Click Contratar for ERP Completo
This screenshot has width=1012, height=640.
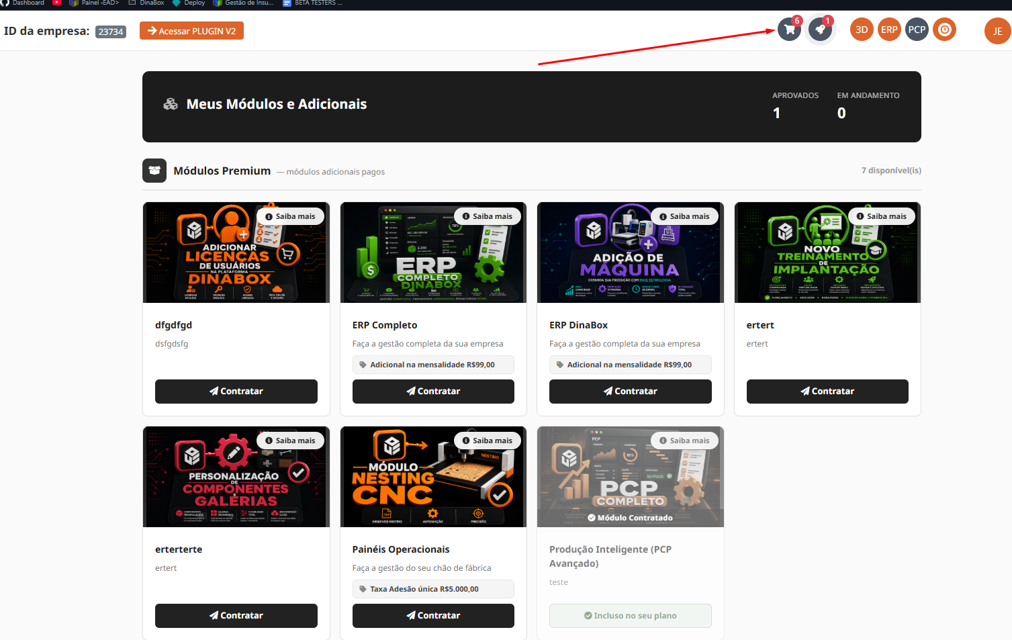(x=433, y=392)
